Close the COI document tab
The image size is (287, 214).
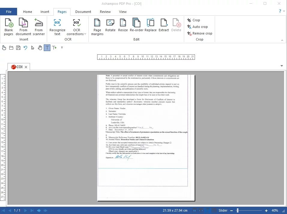click(26, 67)
